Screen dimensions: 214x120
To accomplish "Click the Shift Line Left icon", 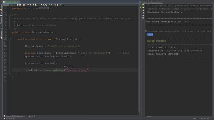I will click(x=49, y=5).
